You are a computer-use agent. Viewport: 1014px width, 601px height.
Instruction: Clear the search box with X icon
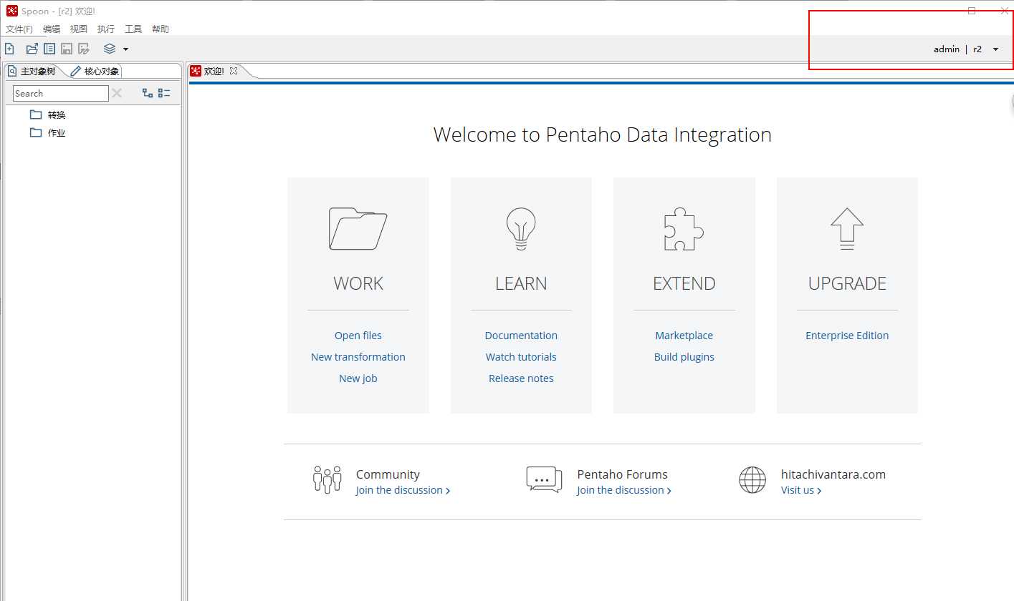117,93
